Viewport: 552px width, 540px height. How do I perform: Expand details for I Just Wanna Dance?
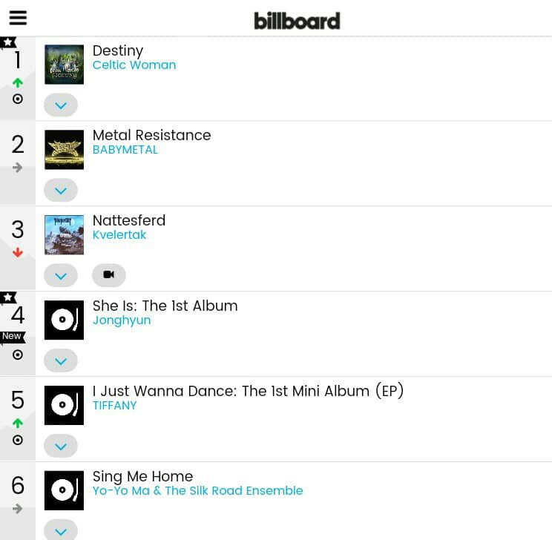pyautogui.click(x=61, y=447)
